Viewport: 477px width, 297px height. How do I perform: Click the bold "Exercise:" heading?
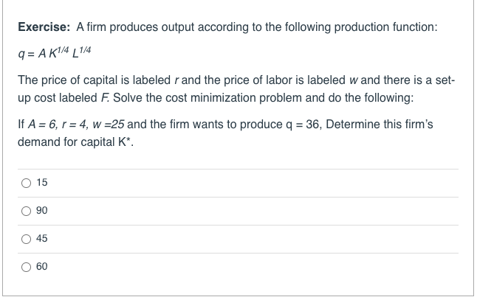pos(44,27)
